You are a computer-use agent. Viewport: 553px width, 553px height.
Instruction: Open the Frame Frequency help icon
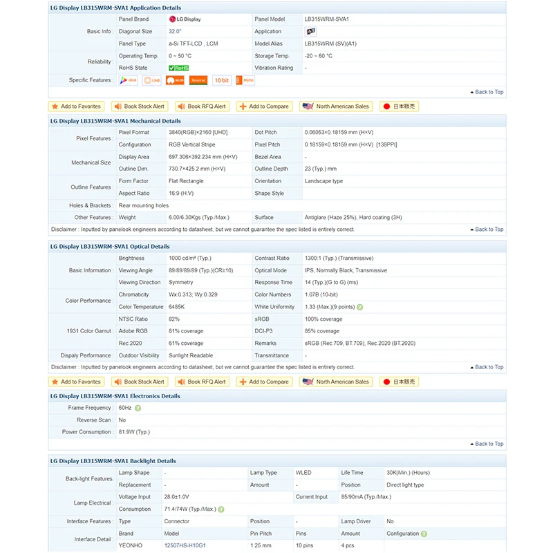(x=138, y=408)
